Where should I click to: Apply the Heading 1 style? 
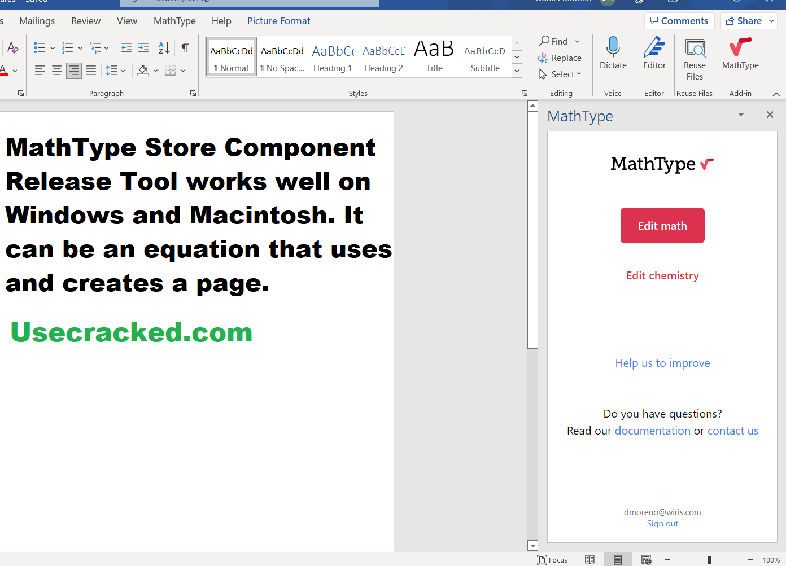tap(333, 56)
